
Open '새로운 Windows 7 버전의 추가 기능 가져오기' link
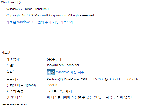tap(39, 22)
